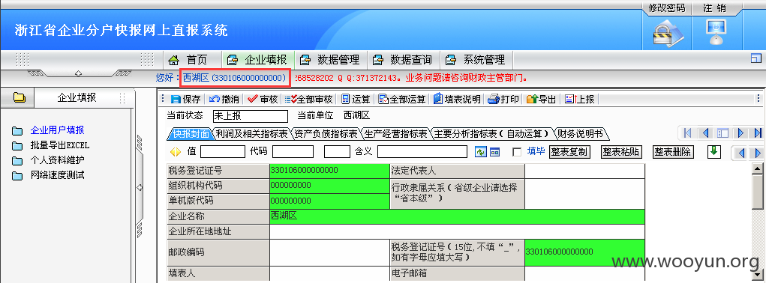Click the yellow folder icon in 企业填报 panel header
Image resolution: width=766 pixels, height=283 pixels.
click(19, 97)
